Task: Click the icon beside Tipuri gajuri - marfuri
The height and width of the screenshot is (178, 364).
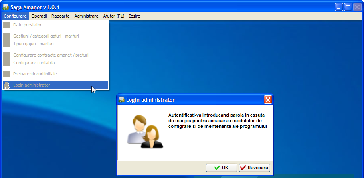Action: point(7,44)
